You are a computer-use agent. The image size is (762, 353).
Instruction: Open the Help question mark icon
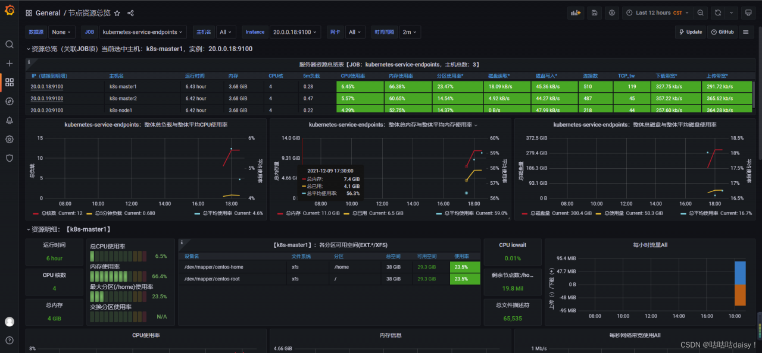pyautogui.click(x=10, y=341)
